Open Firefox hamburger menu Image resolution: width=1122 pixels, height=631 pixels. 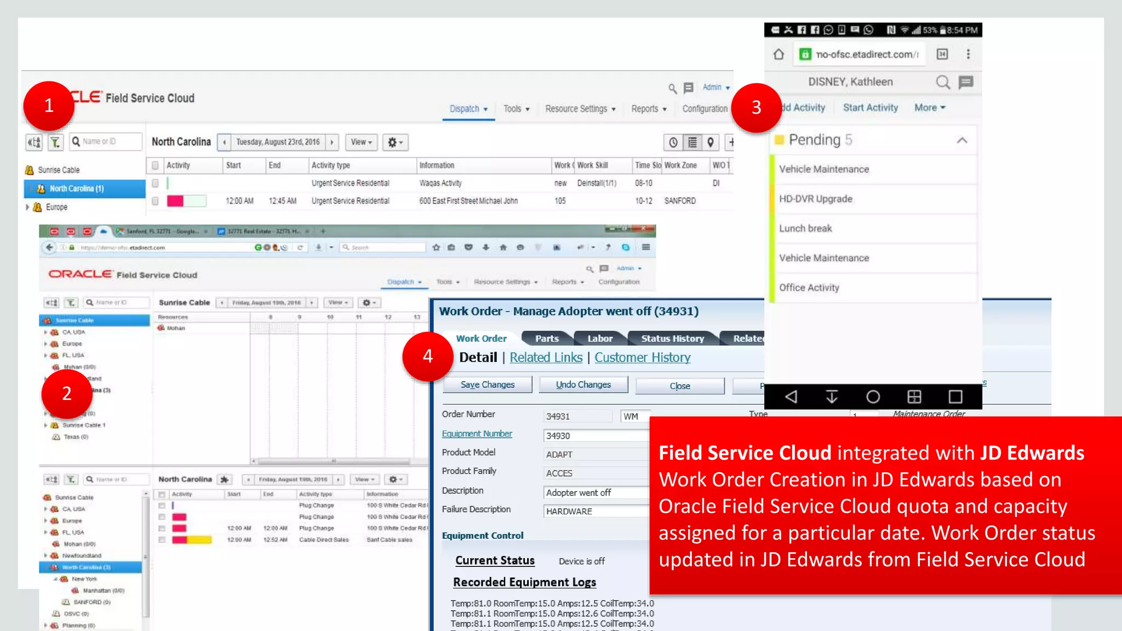click(646, 248)
